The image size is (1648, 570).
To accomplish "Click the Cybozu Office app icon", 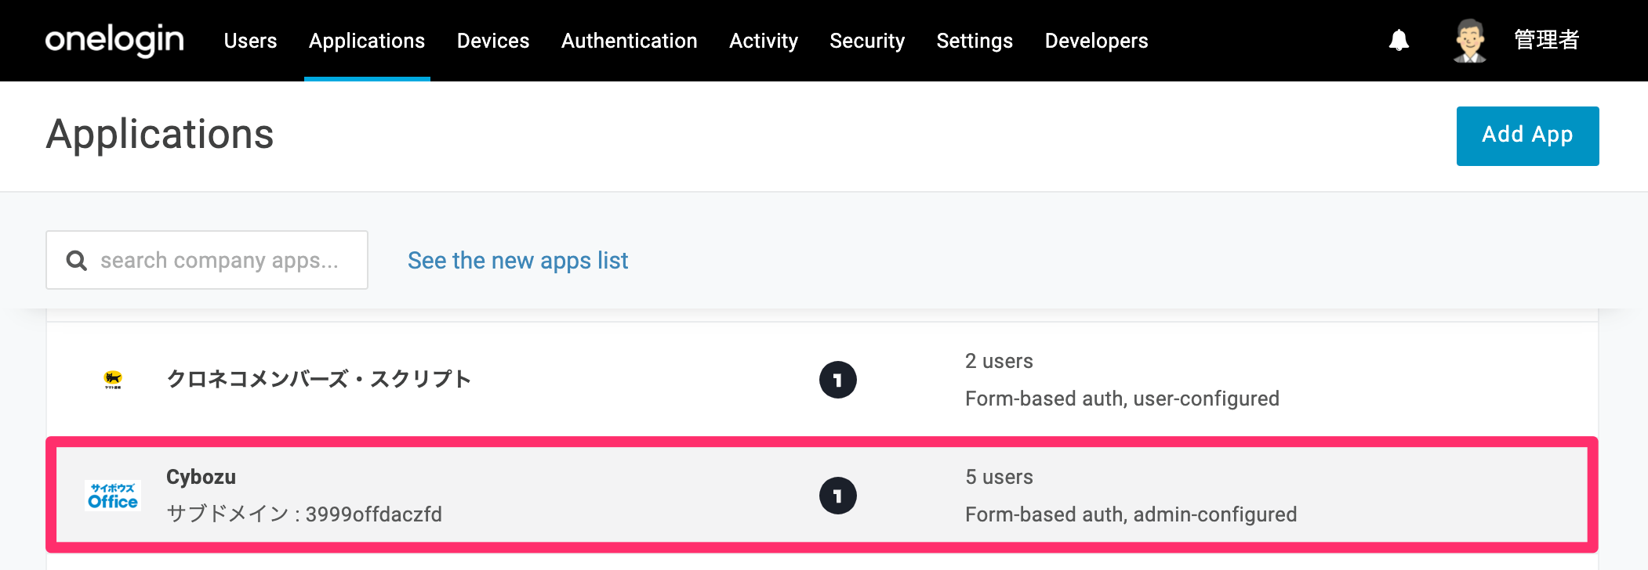I will point(113,496).
